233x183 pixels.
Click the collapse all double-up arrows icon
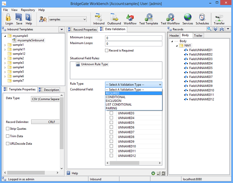point(222,29)
